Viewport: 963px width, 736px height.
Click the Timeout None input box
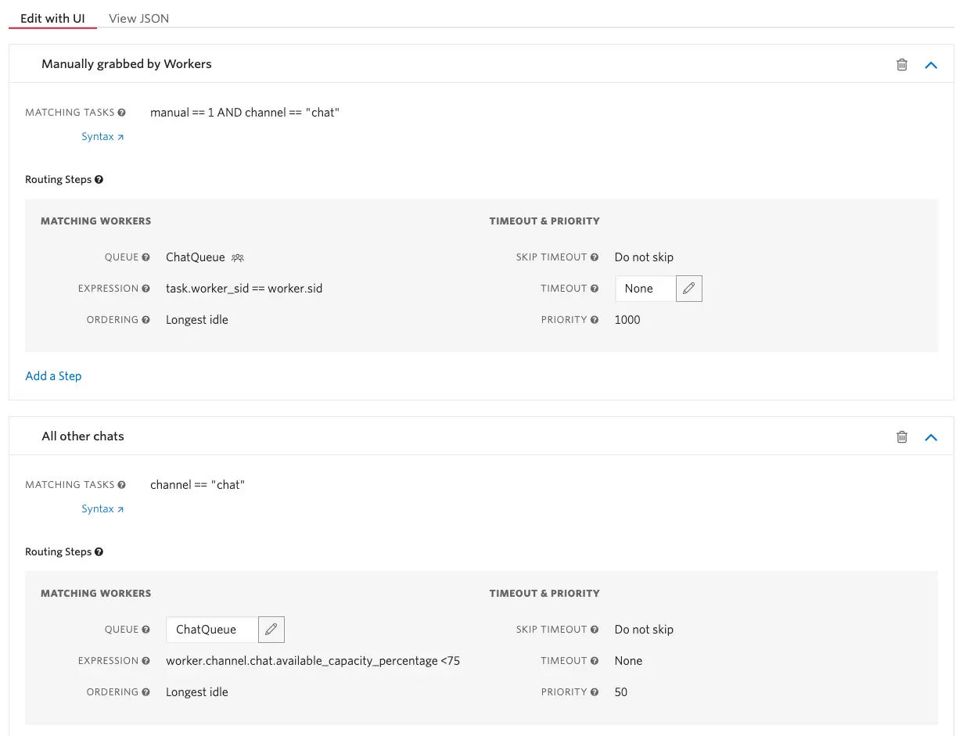645,289
